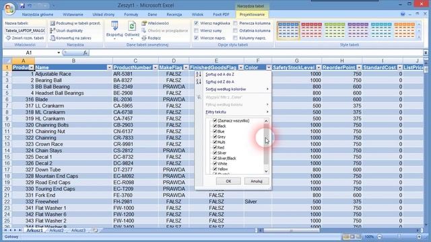The height and width of the screenshot is (242, 431).
Task: Click table name input field
Action: pyautogui.click(x=25, y=31)
